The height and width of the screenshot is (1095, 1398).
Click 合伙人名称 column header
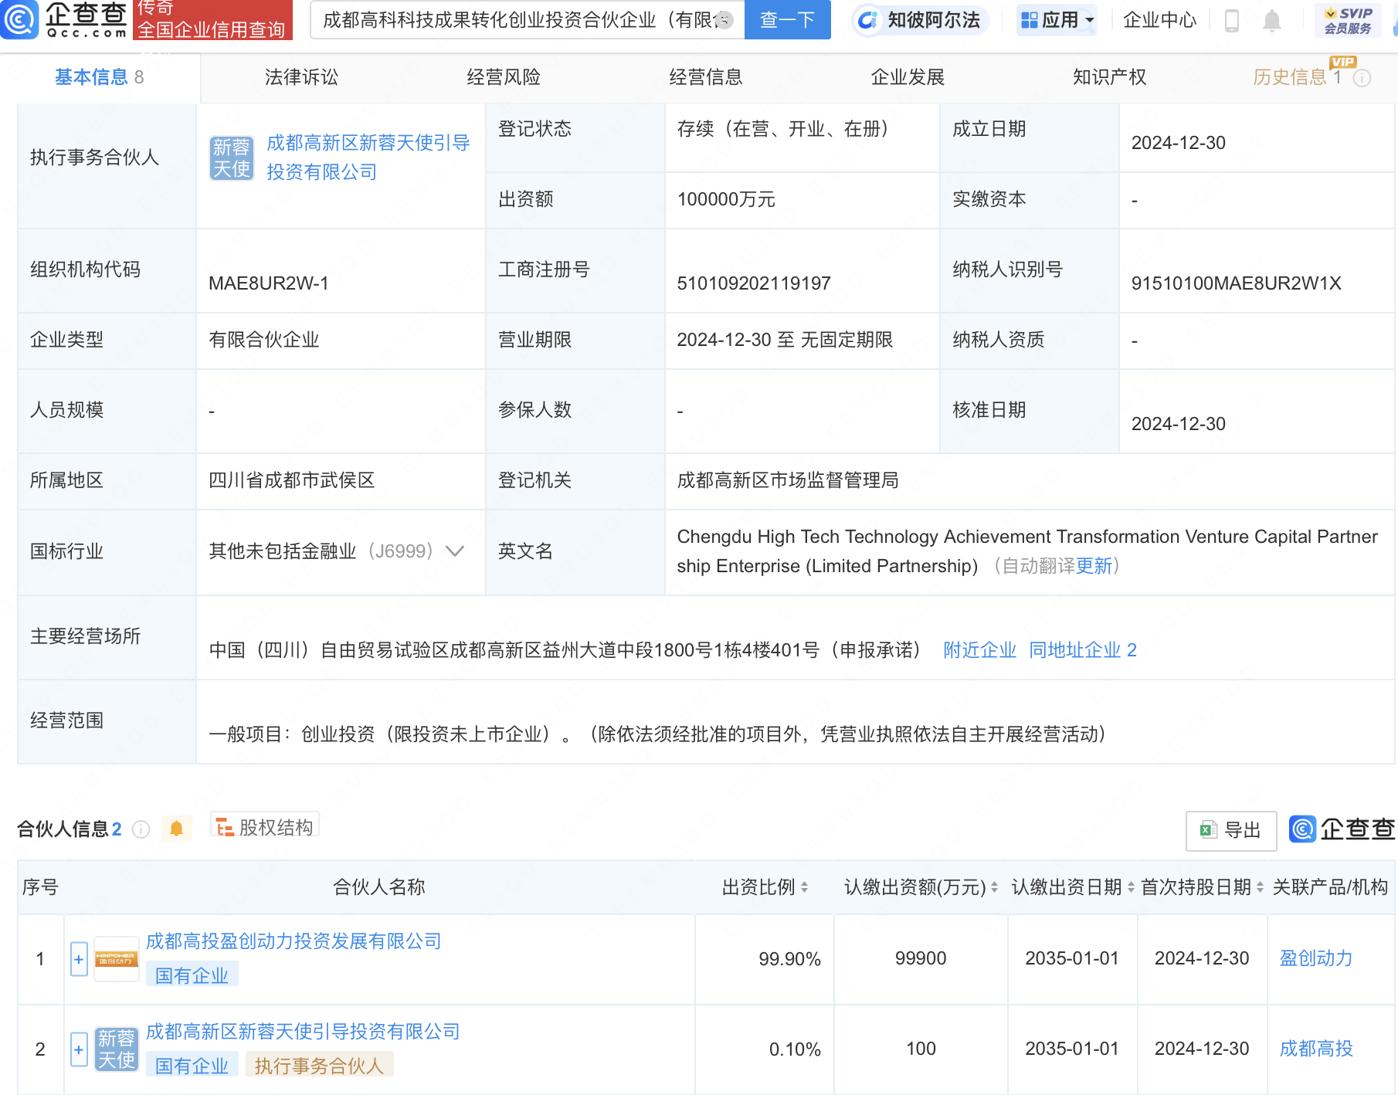379,887
